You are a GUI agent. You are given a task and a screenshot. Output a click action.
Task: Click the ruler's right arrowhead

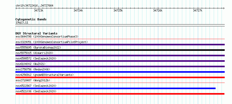click(224, 8)
